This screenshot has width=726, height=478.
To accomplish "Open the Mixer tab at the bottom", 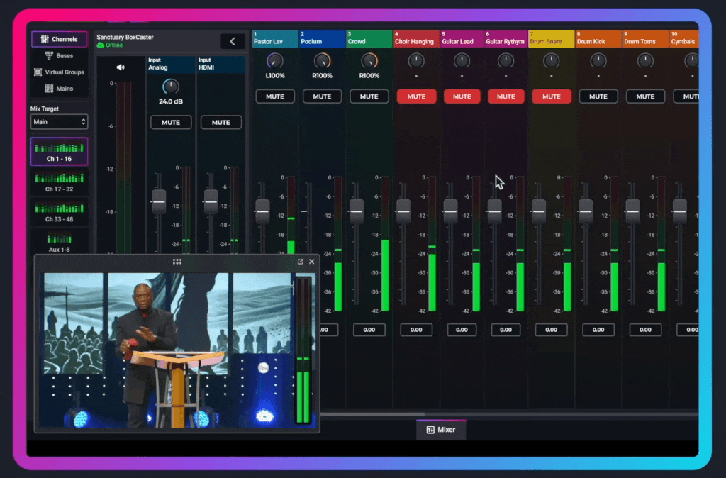I will click(x=441, y=430).
